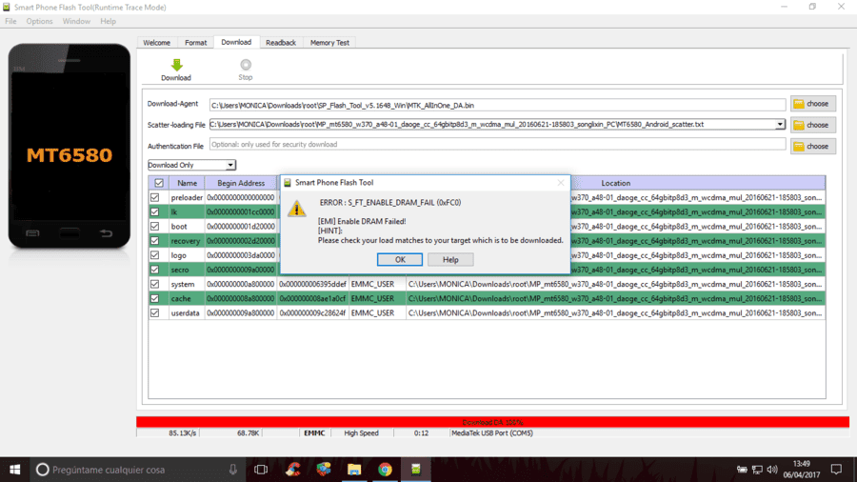The width and height of the screenshot is (857, 482).
Task: Click the Begin Address column header
Action: (241, 183)
